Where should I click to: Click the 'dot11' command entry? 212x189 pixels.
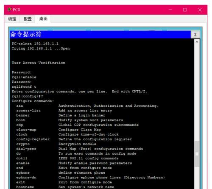click(22, 158)
